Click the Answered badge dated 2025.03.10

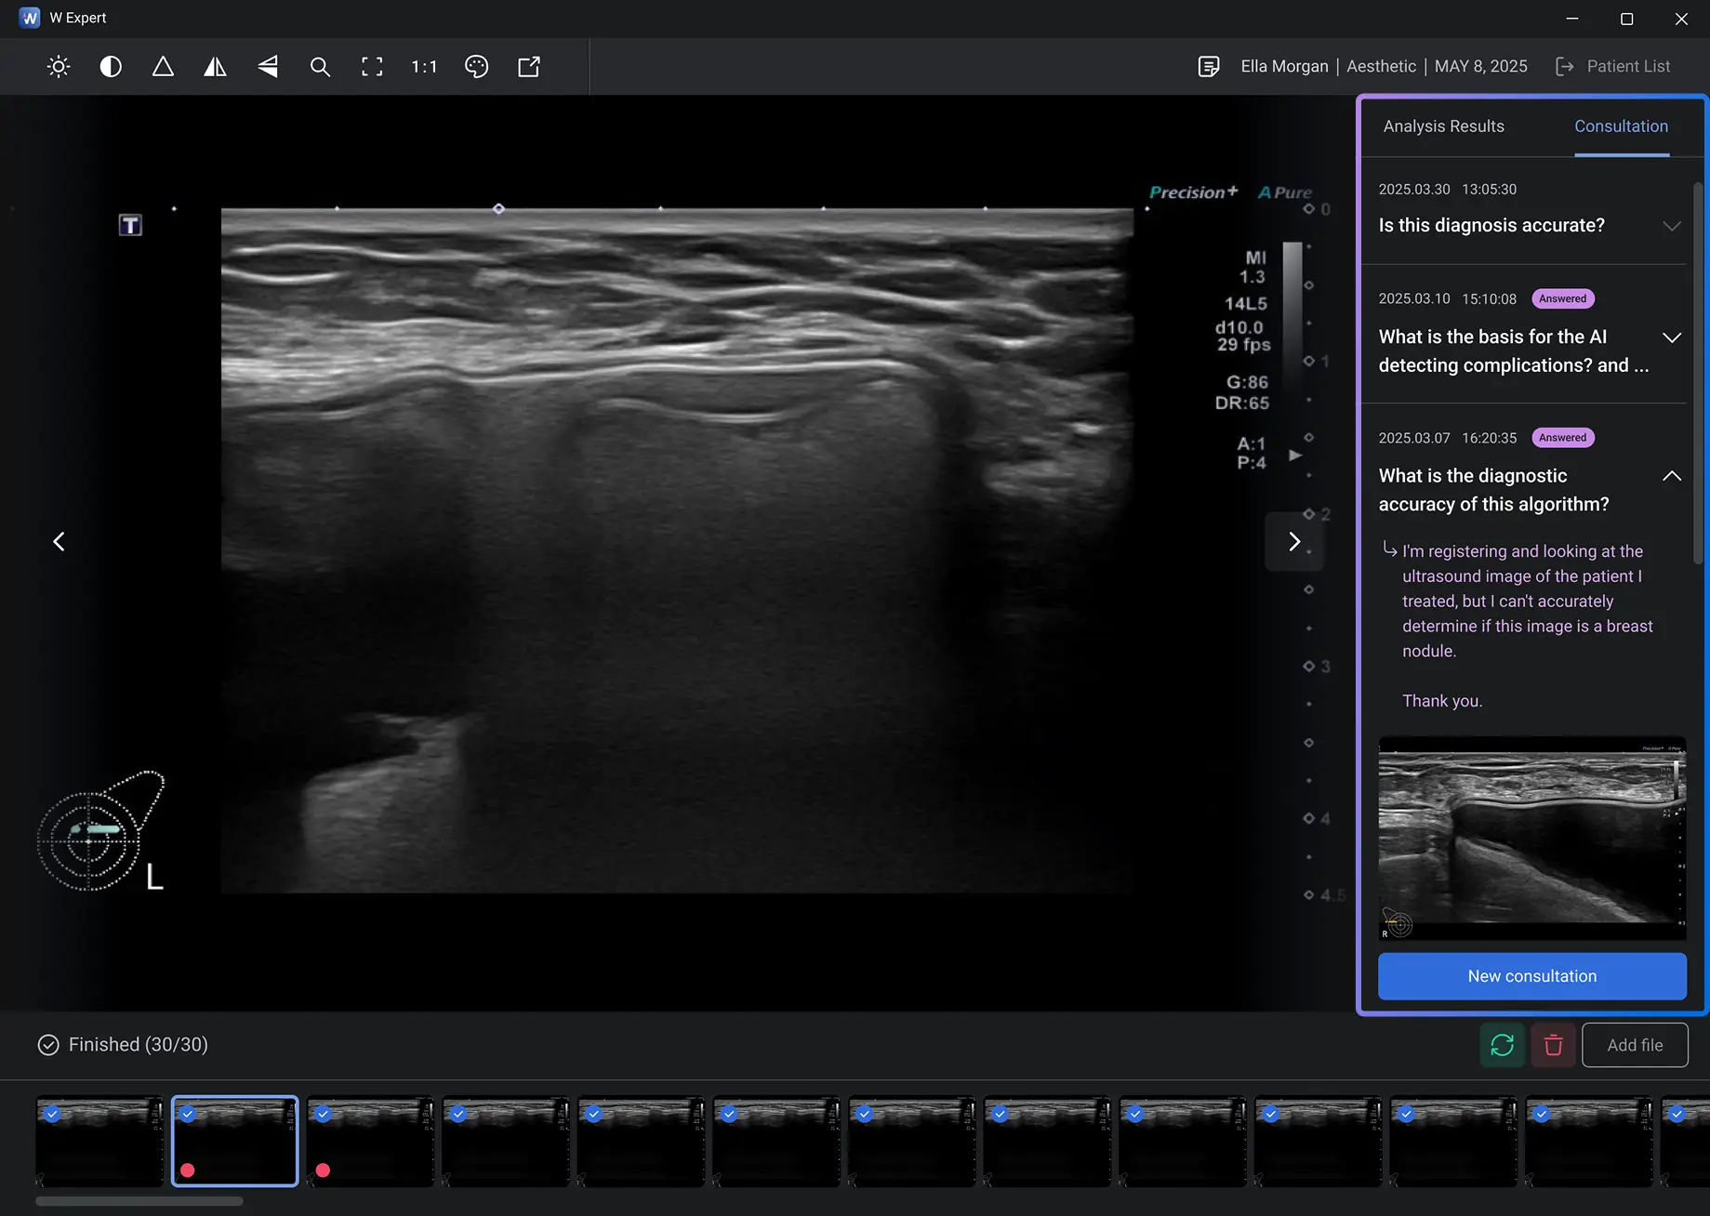click(1562, 298)
